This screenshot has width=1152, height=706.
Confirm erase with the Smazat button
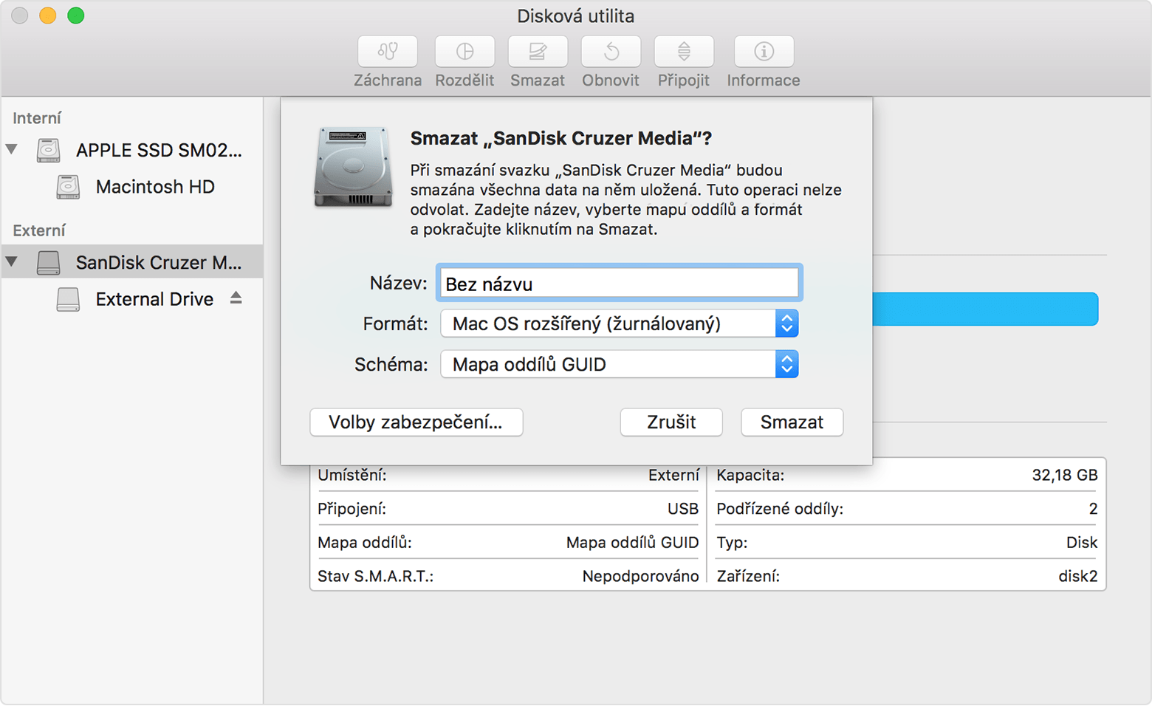pyautogui.click(x=792, y=422)
